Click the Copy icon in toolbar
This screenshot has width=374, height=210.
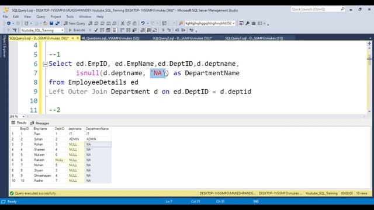(129, 23)
